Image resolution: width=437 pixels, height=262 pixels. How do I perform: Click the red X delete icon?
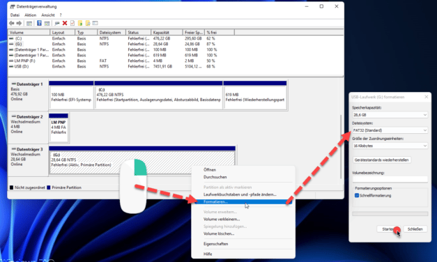(x=65, y=23)
